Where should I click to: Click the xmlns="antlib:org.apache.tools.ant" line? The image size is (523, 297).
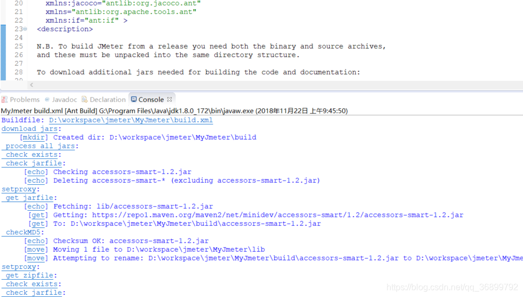(x=121, y=12)
